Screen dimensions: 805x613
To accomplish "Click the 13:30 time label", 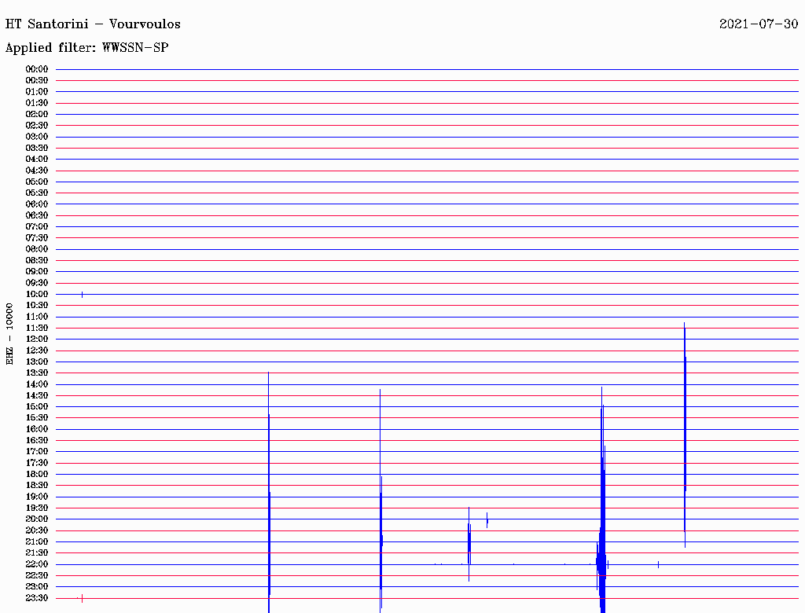I will point(37,373).
